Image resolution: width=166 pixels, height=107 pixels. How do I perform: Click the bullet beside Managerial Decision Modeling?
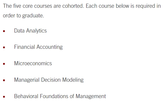pos(4,80)
